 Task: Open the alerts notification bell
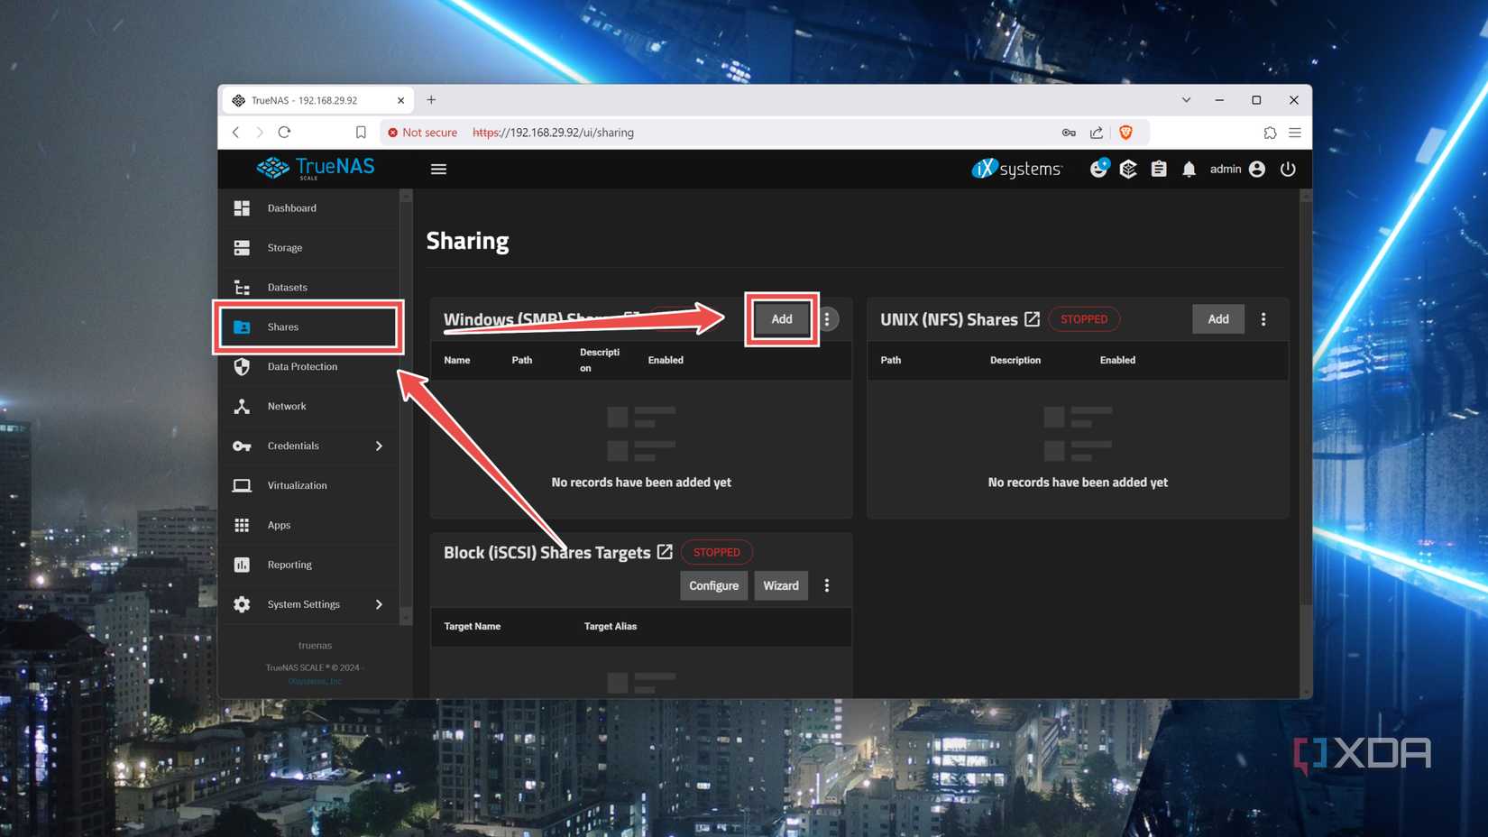[1189, 169]
